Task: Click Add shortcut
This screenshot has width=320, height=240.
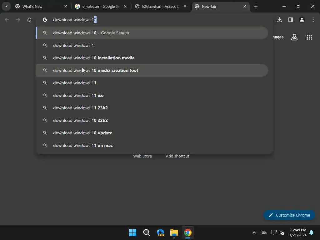Action: click(177, 156)
